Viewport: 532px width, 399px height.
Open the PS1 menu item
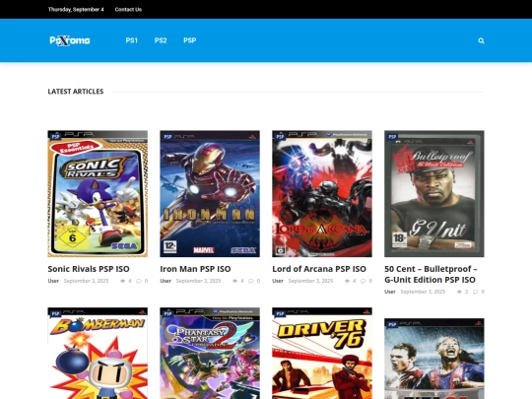pos(132,40)
